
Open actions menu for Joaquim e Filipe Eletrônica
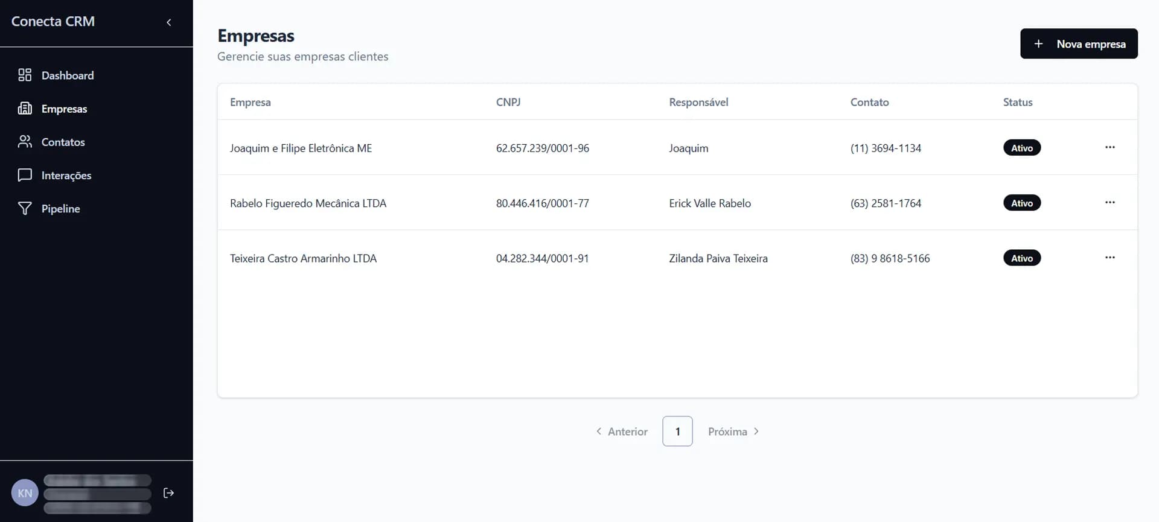click(x=1110, y=147)
